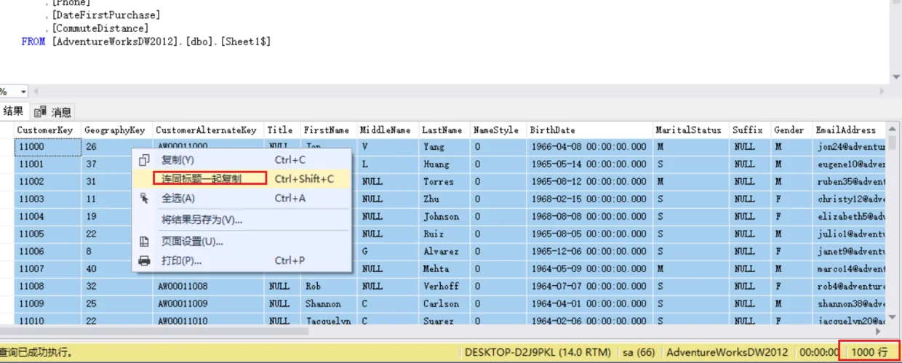This screenshot has width=902, height=363.
Task: Select BirthDate cell 1968-02-15
Action: click(x=589, y=199)
